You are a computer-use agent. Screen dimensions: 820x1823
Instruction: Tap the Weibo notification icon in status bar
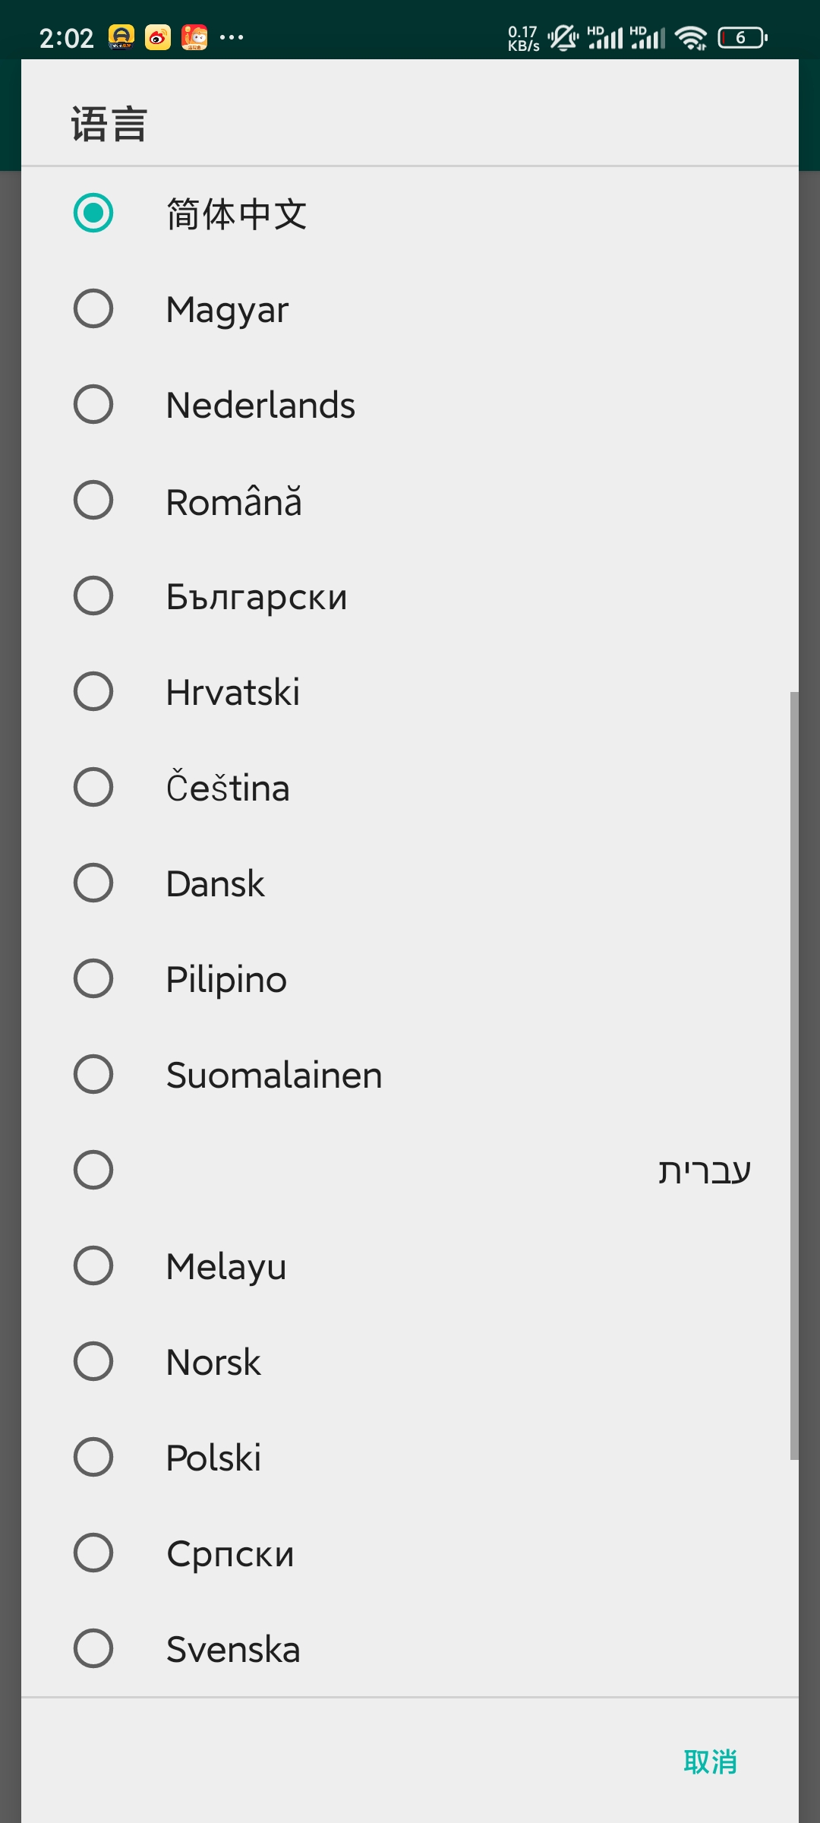click(158, 37)
